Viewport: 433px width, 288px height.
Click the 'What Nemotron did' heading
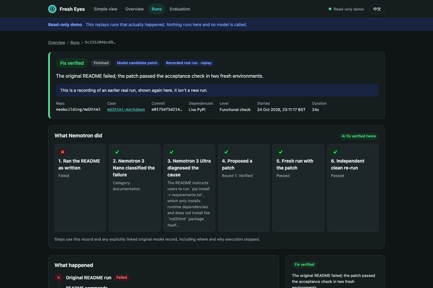point(78,136)
